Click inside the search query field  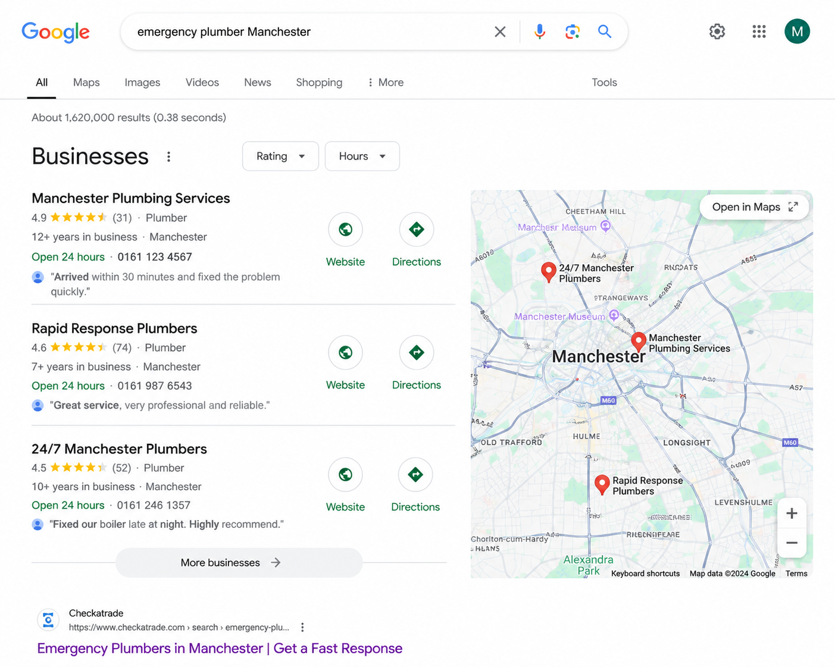coord(309,32)
